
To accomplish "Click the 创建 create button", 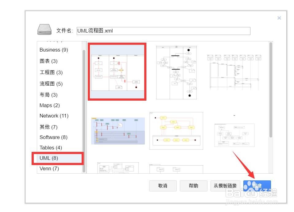I will (x=257, y=186).
